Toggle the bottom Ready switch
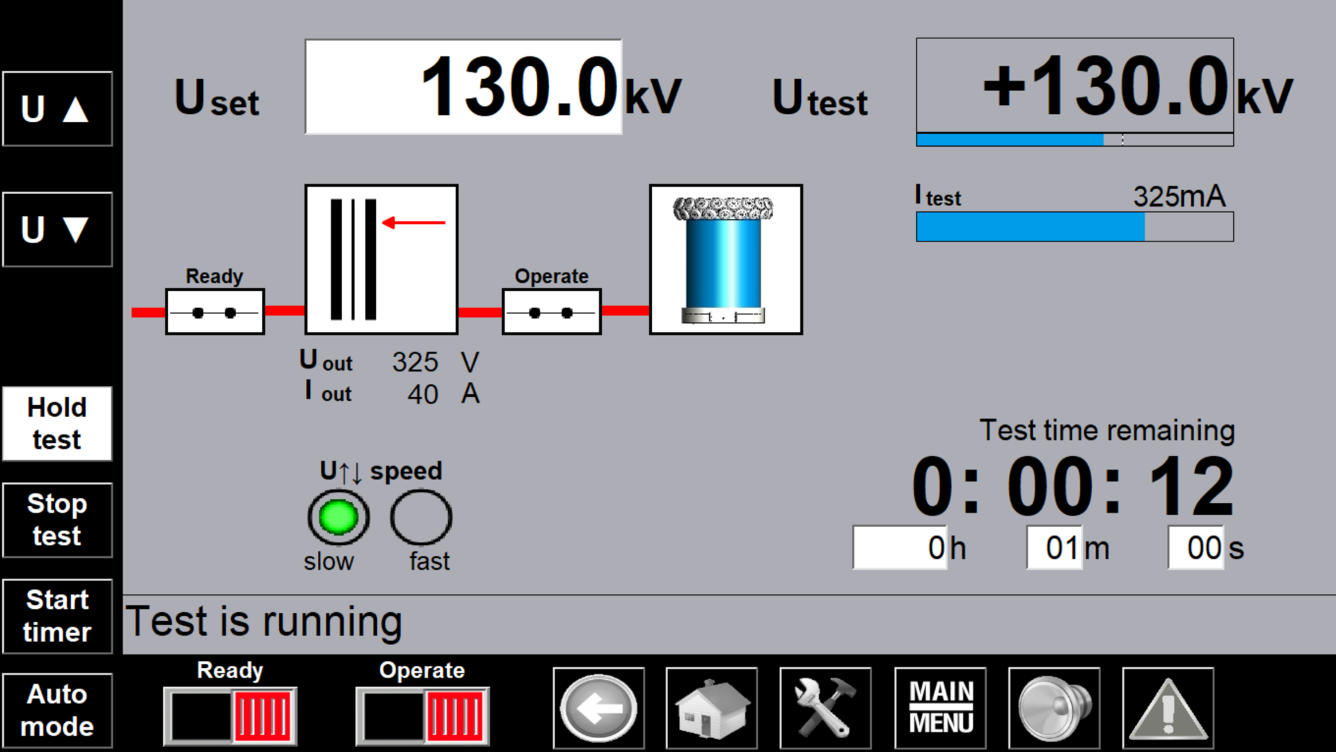The image size is (1336, 752). (x=230, y=716)
